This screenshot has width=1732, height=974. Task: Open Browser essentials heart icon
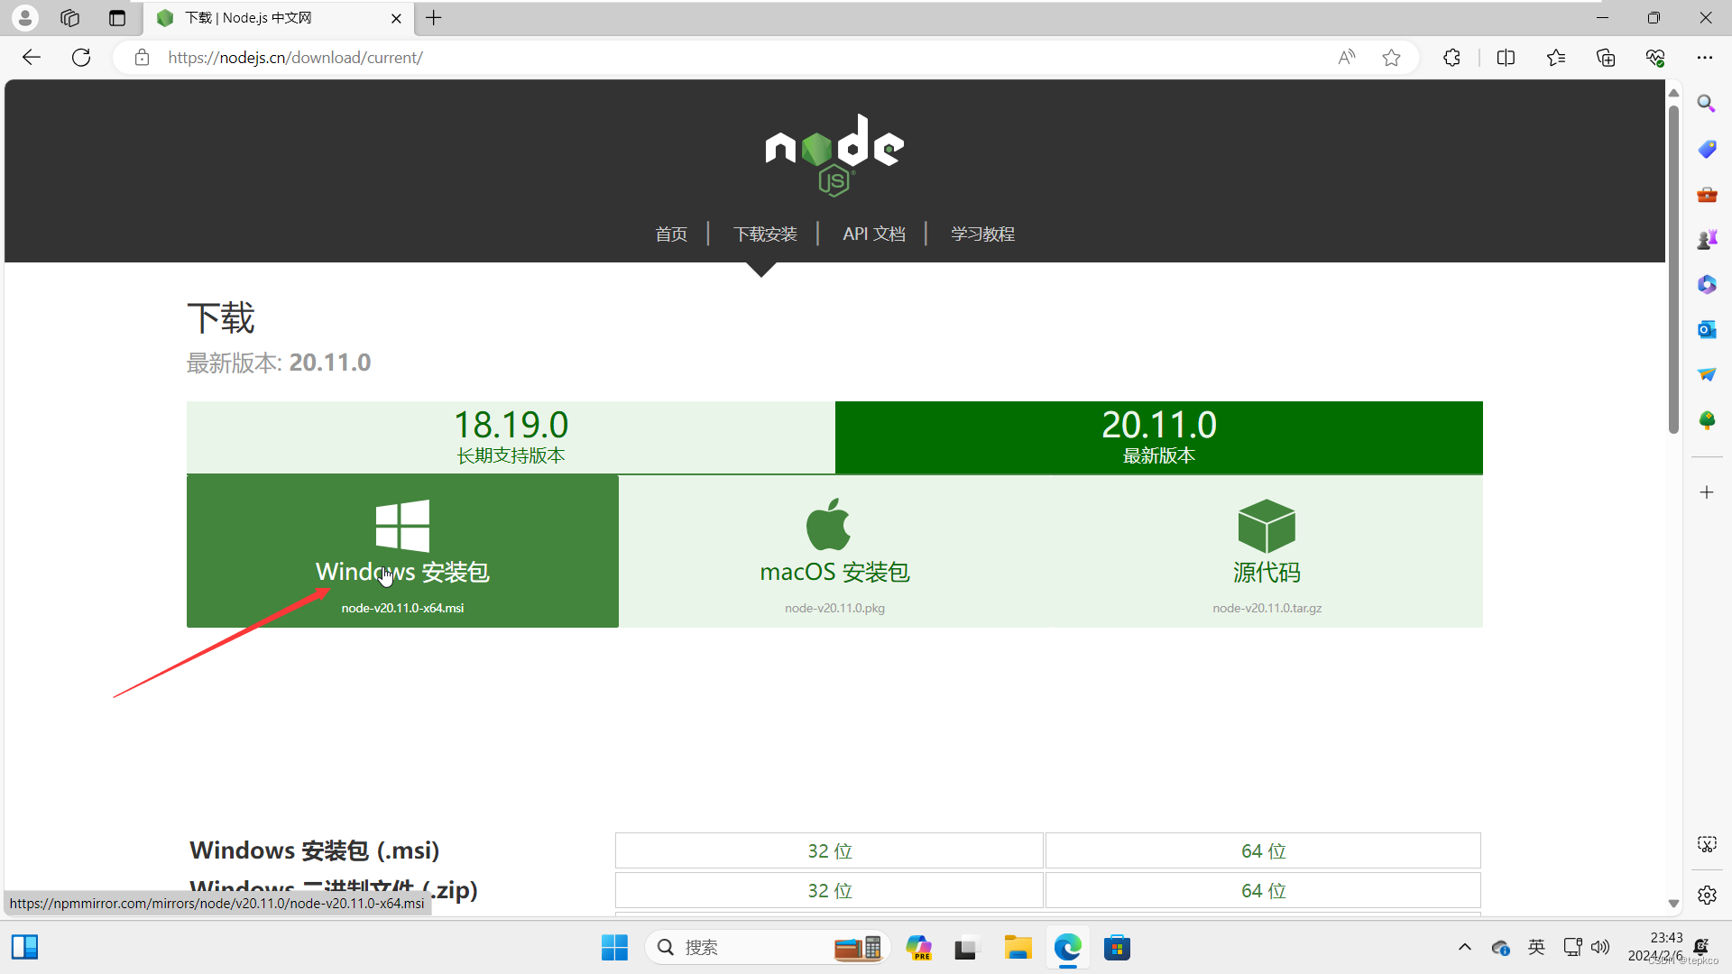point(1655,58)
